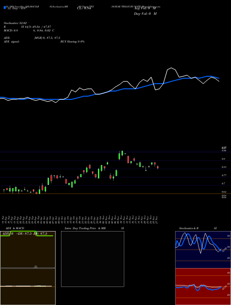Click the 'Stochastics & R' panel title
The width and height of the screenshot is (231, 305).
click(188, 228)
